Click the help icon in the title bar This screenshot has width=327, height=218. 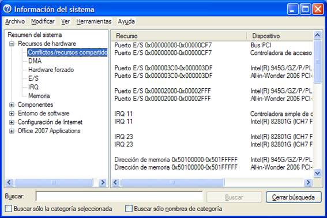click(7, 9)
